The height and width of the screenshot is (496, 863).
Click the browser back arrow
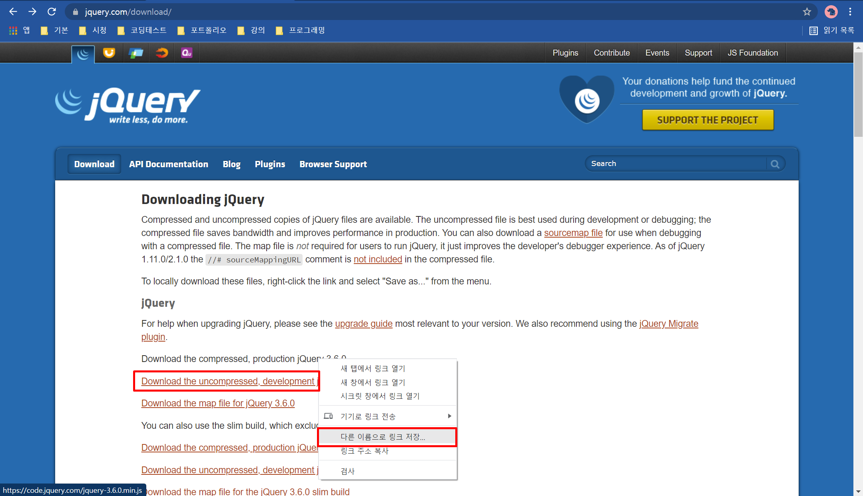click(x=13, y=12)
